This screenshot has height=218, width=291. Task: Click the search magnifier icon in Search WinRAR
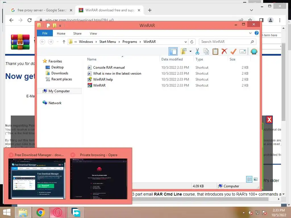(x=252, y=42)
